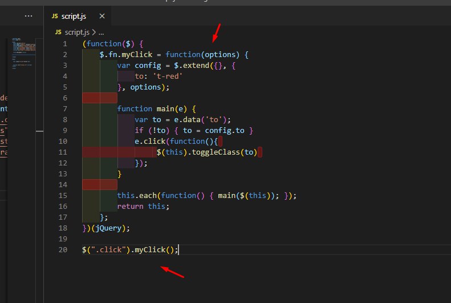Click line number 13 in the gutter
This screenshot has height=303, width=451.
63,174
